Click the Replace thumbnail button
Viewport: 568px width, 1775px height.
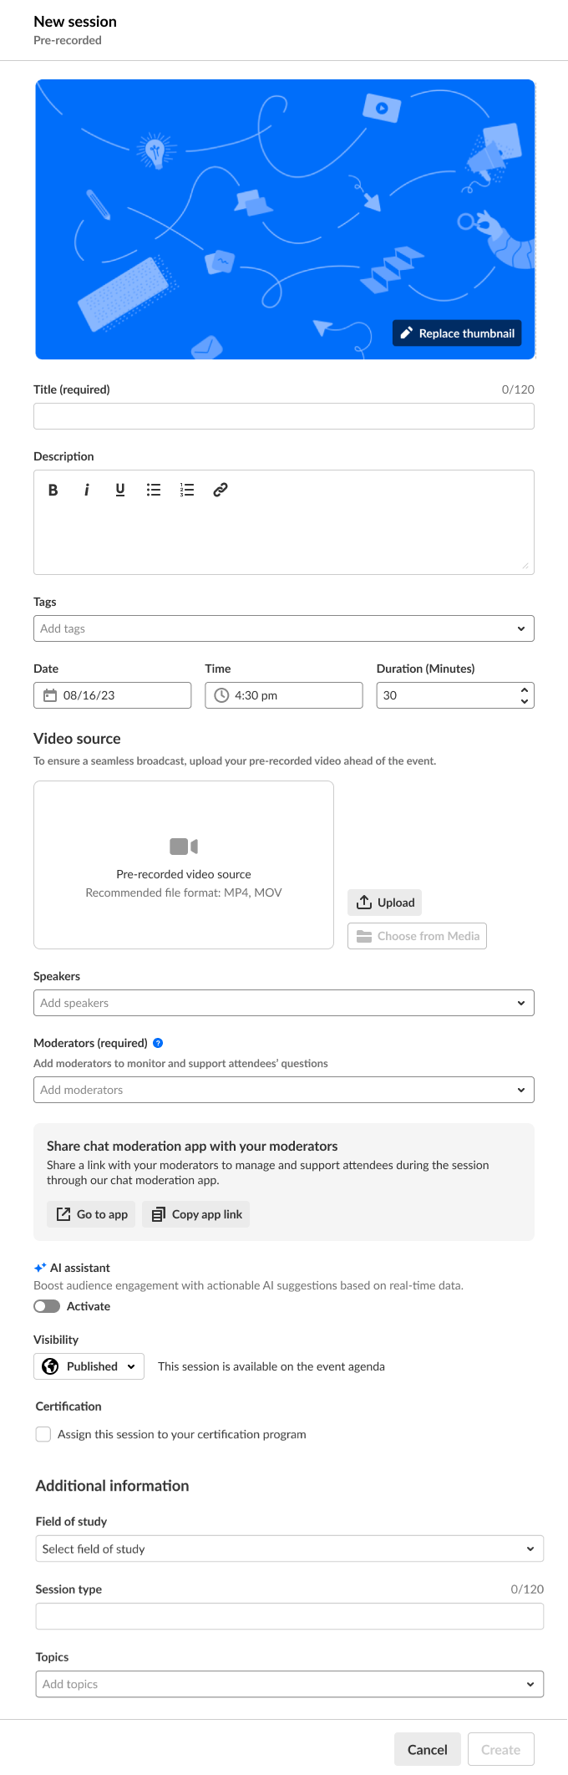[457, 333]
